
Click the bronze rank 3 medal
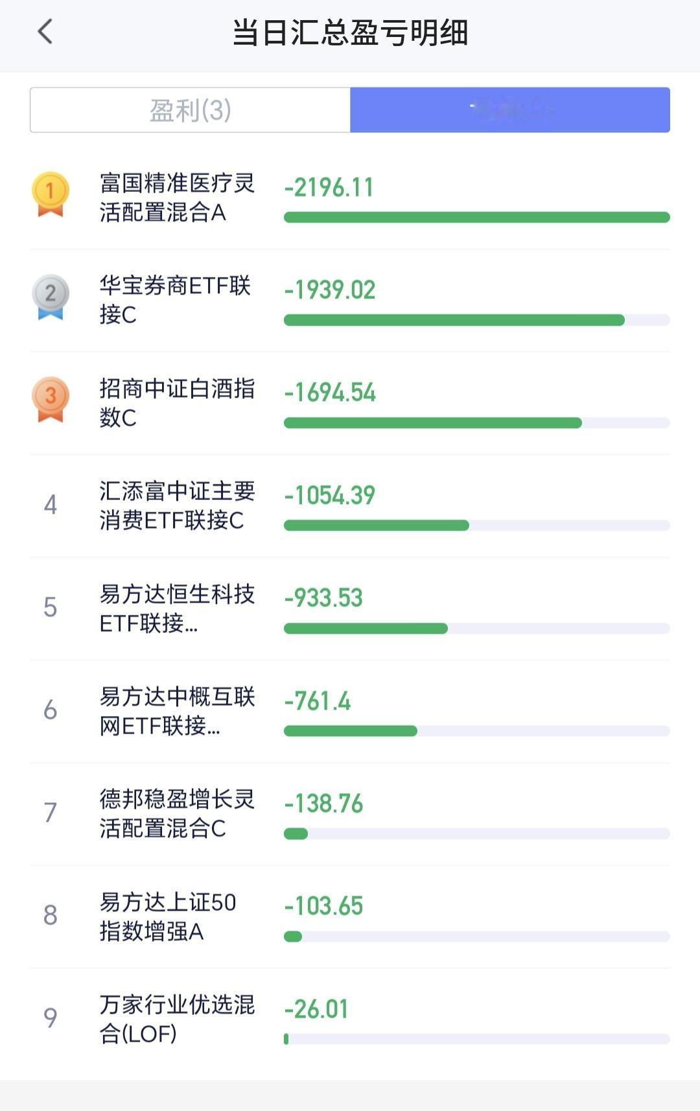tap(51, 400)
